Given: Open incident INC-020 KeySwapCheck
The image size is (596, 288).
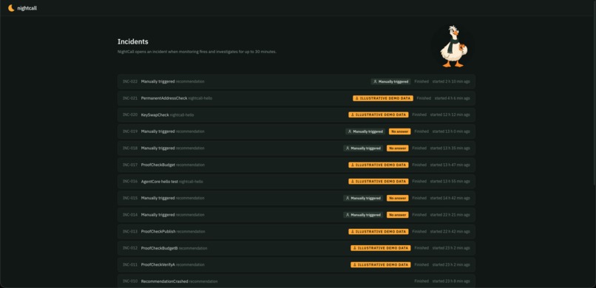Looking at the screenshot, I should tap(296, 114).
